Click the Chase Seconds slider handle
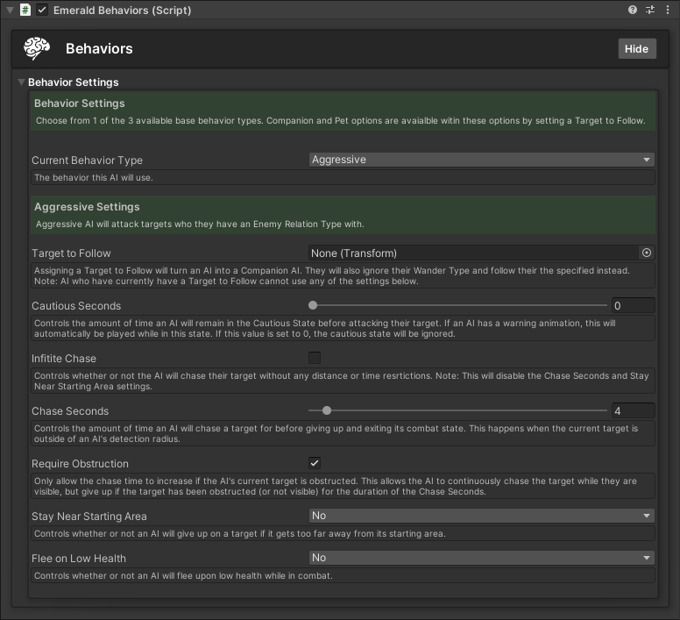 [327, 410]
